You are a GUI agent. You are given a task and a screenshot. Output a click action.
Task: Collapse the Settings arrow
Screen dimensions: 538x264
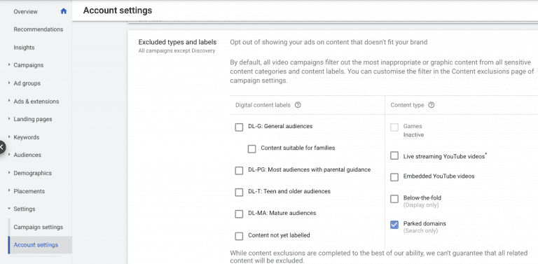(9, 209)
